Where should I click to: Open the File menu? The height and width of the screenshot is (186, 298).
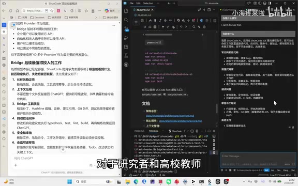(131, 3)
